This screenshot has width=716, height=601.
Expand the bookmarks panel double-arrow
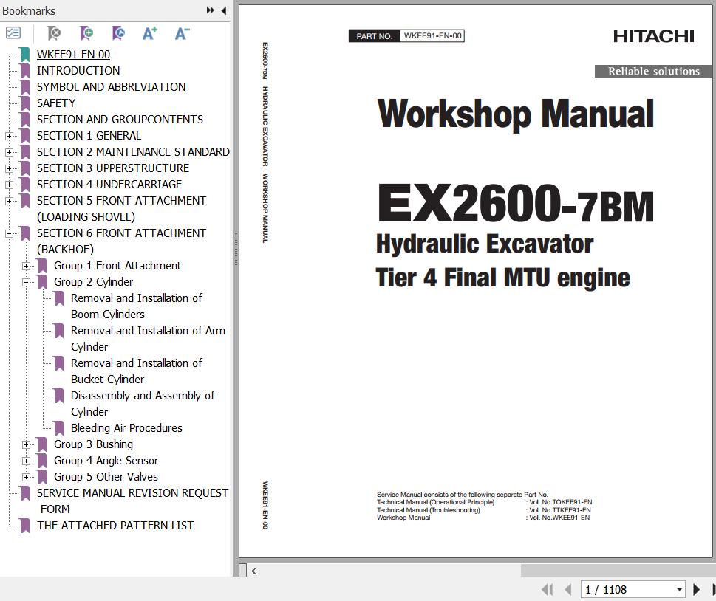pyautogui.click(x=210, y=10)
